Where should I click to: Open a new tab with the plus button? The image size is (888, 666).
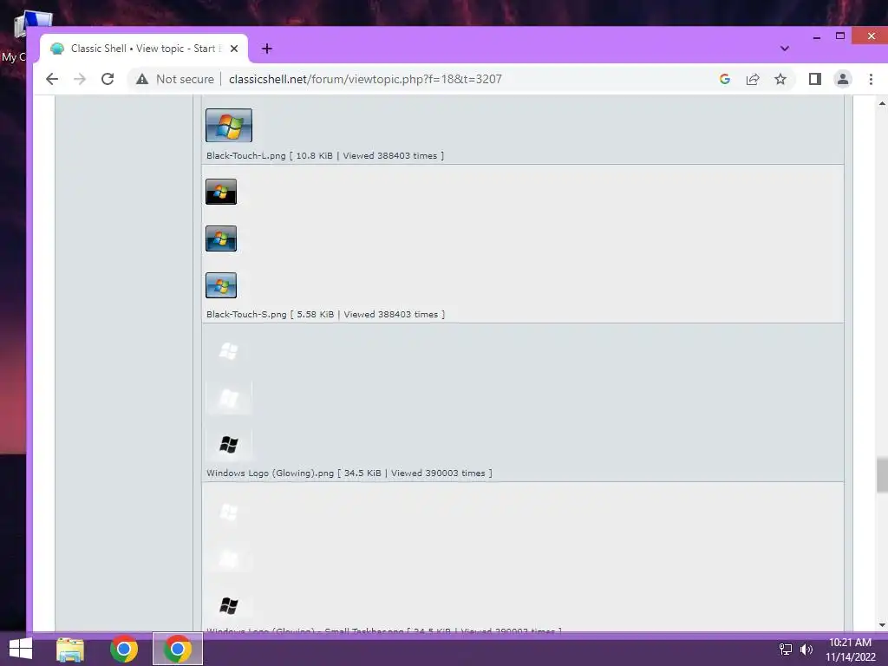267,49
